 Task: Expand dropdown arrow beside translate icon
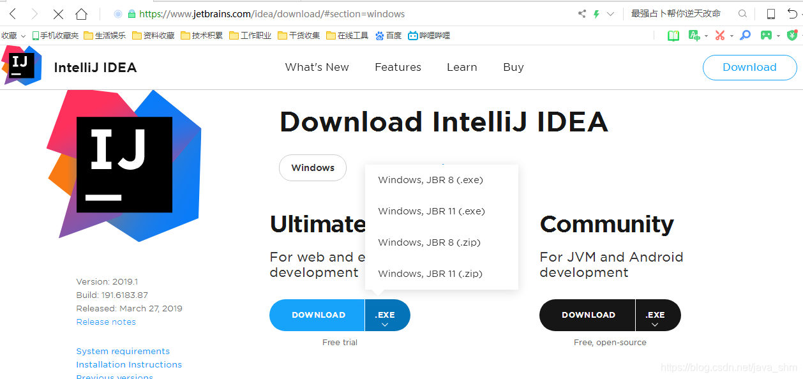pos(706,36)
